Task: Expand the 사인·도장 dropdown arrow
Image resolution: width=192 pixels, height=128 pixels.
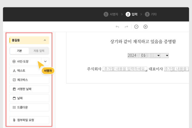Action: (x=45, y=61)
